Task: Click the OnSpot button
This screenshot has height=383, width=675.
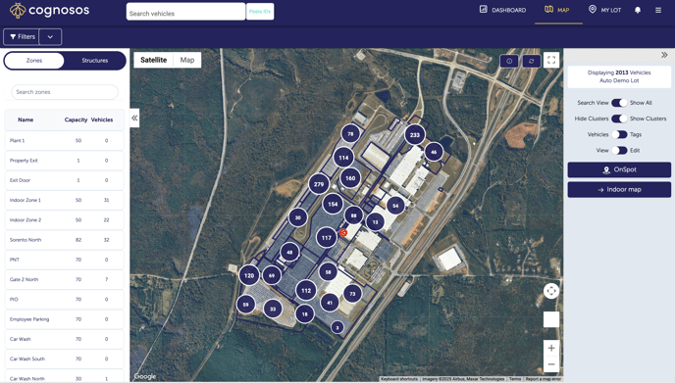Action: [619, 169]
